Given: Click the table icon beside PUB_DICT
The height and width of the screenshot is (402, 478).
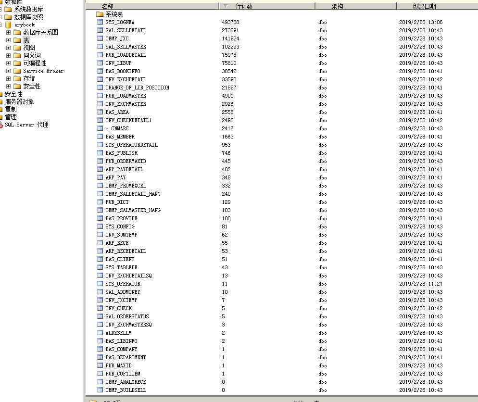Looking at the screenshot, I should point(100,202).
